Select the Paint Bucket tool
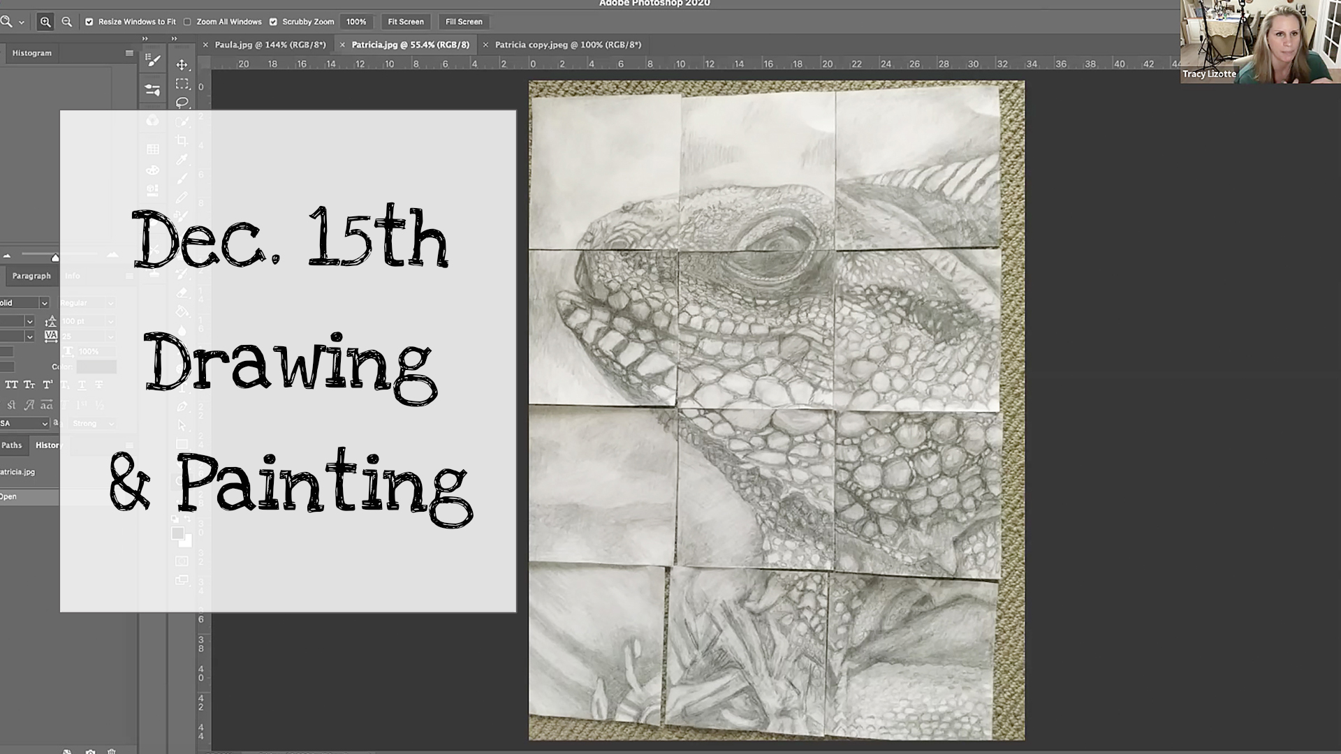The image size is (1341, 754). [182, 311]
